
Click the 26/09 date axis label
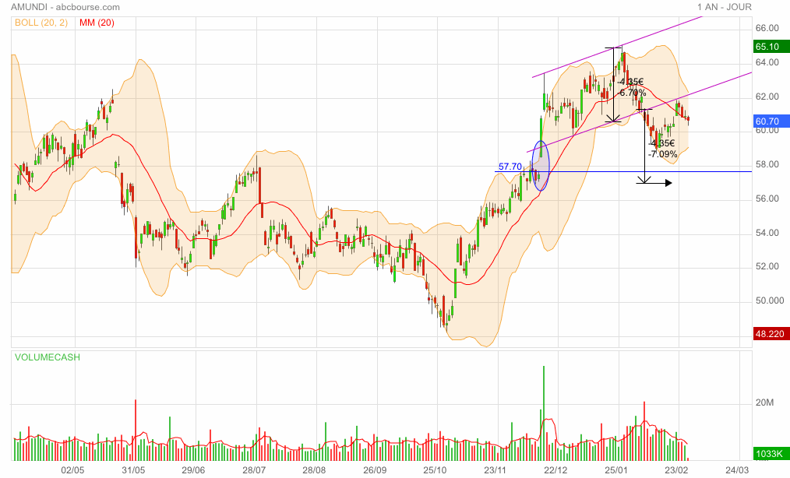click(375, 470)
